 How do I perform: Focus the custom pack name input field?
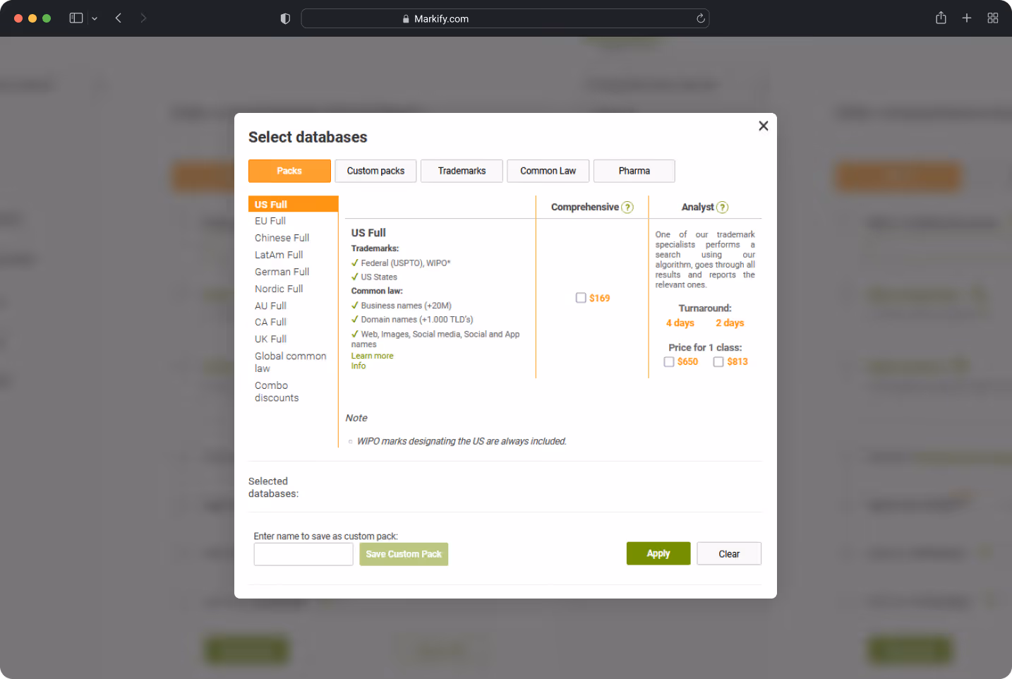click(x=303, y=554)
